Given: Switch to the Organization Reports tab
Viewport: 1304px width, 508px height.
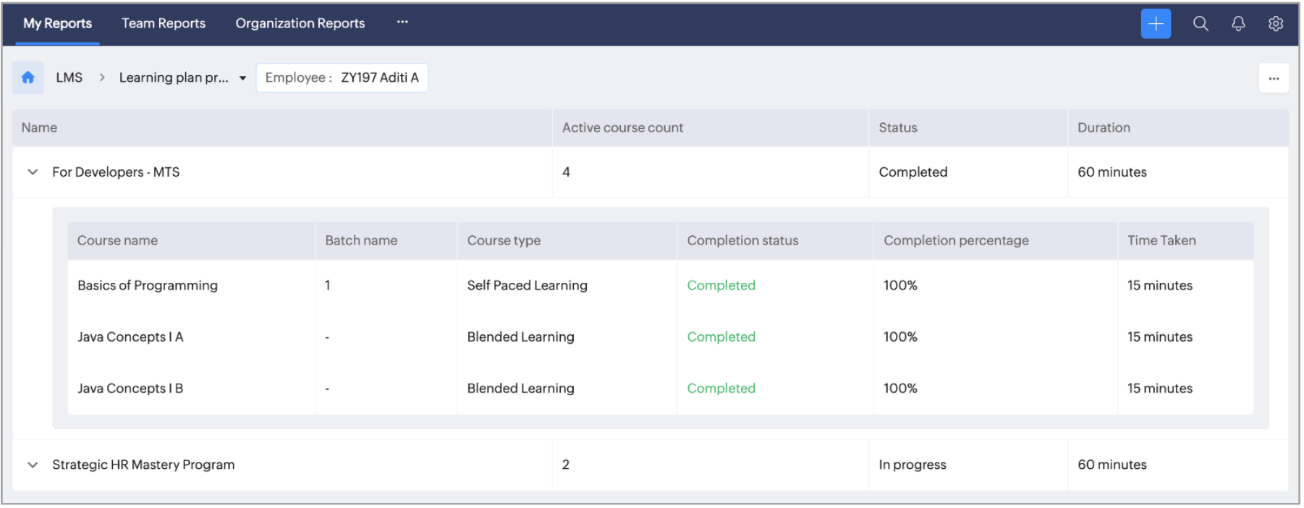Looking at the screenshot, I should point(300,23).
